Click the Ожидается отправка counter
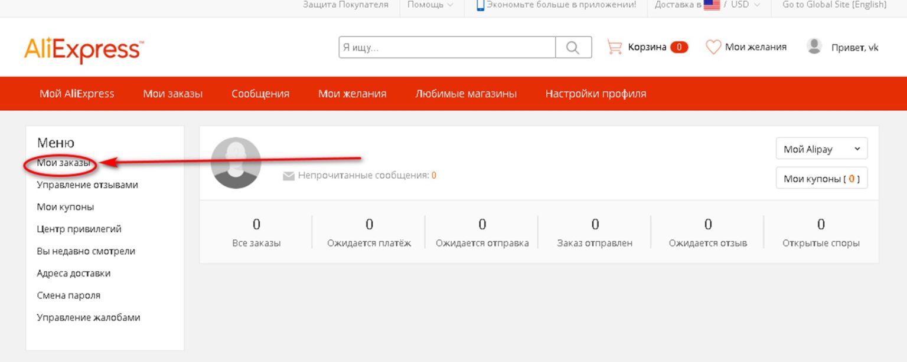This screenshot has height=362, width=907. coord(482,233)
